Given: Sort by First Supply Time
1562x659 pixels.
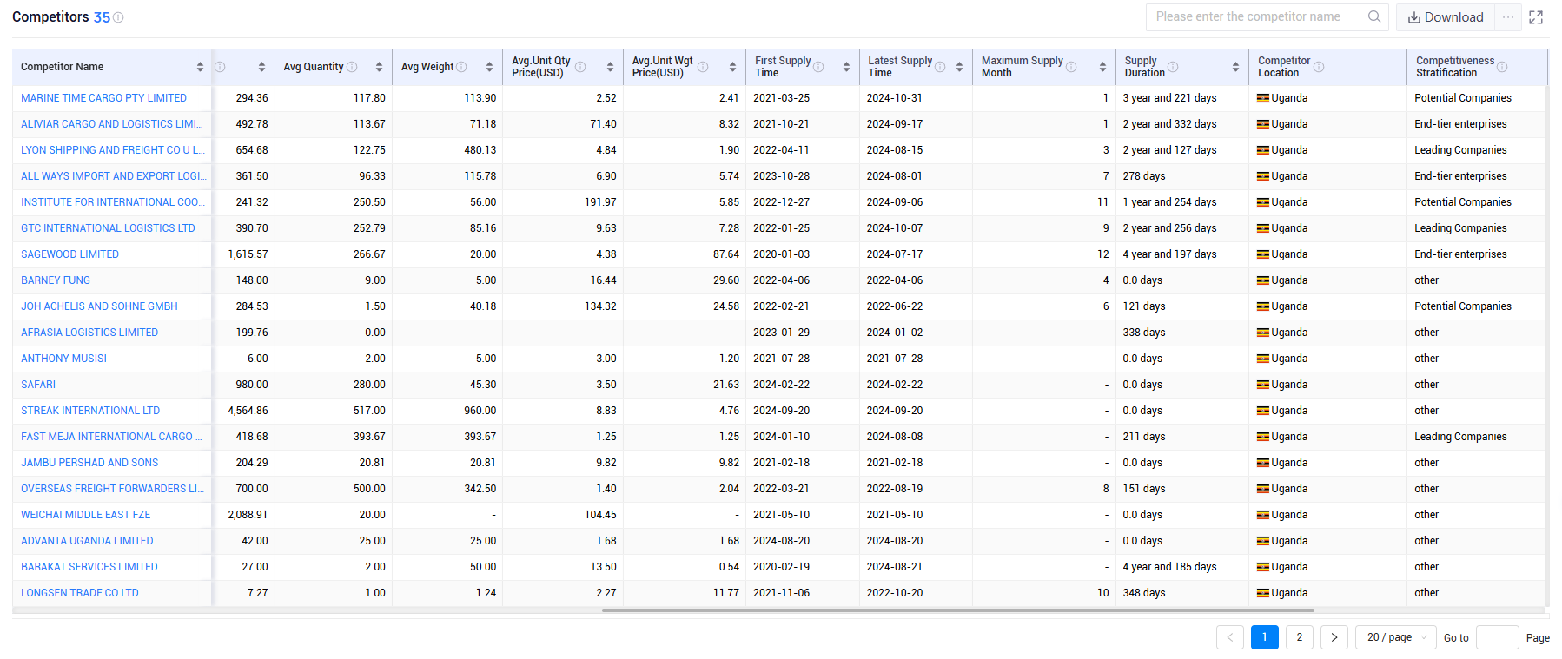Looking at the screenshot, I should (x=846, y=67).
